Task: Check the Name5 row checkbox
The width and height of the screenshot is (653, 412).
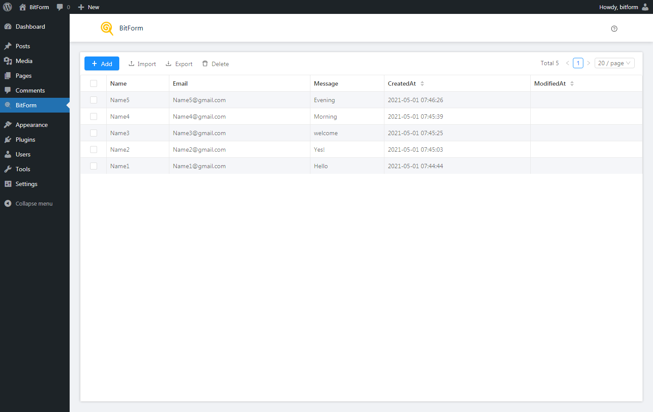Action: coord(94,100)
